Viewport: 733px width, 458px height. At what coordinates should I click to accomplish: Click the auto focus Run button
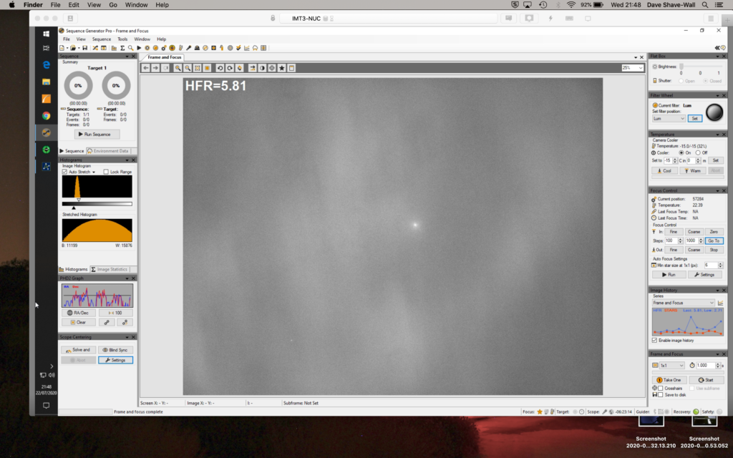669,275
